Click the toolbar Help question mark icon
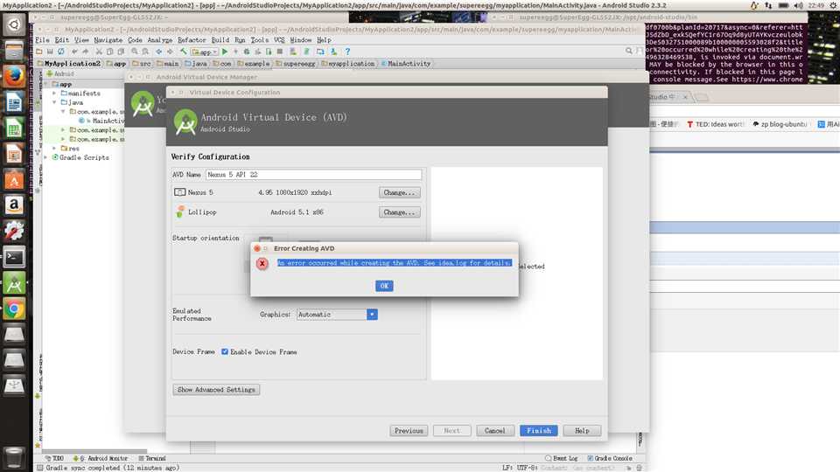 (x=347, y=52)
